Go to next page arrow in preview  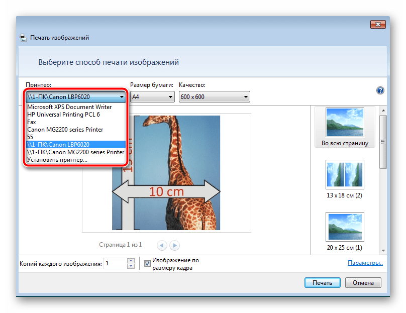(174, 245)
